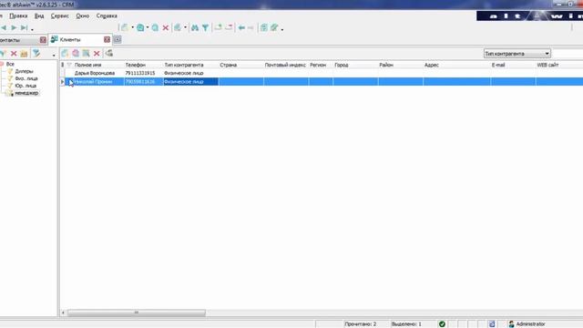583x328 pixels.
Task: Click the new document icon in main toolbar
Action: 125,28
